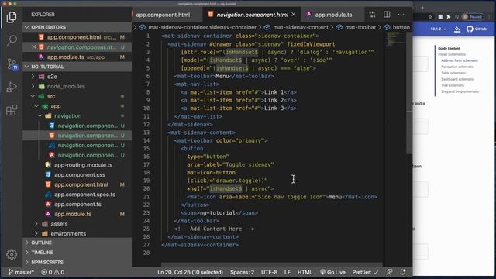Viewport: 496px width, 279px height.
Task: Select navigation.component.html editor tab
Action: pos(252,15)
